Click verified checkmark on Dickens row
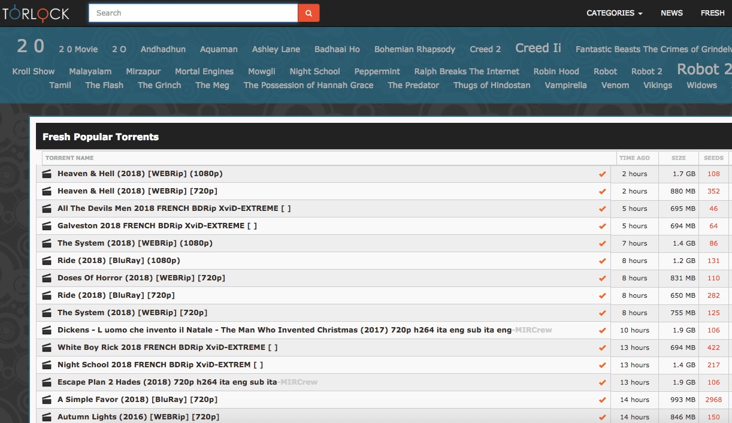 603,331
